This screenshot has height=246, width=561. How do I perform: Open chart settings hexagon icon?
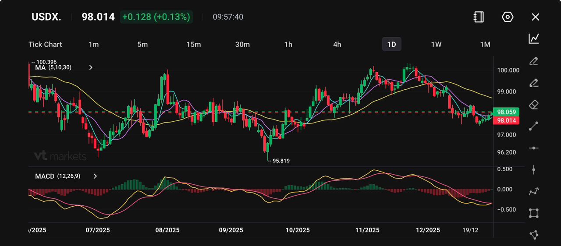pyautogui.click(x=507, y=17)
